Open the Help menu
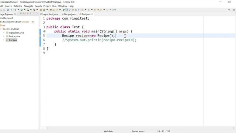Viewport: 236px width, 133px height. click(71, 6)
